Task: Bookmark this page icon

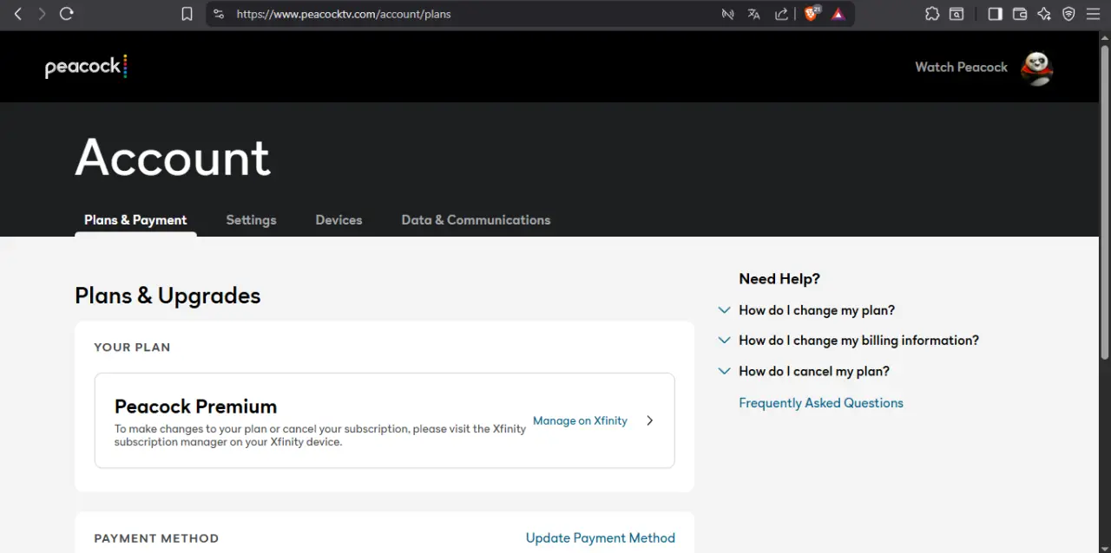Action: click(187, 14)
